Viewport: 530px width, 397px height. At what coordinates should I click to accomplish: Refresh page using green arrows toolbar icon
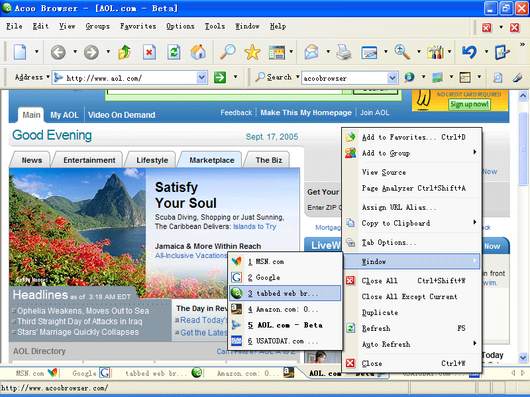(x=174, y=52)
